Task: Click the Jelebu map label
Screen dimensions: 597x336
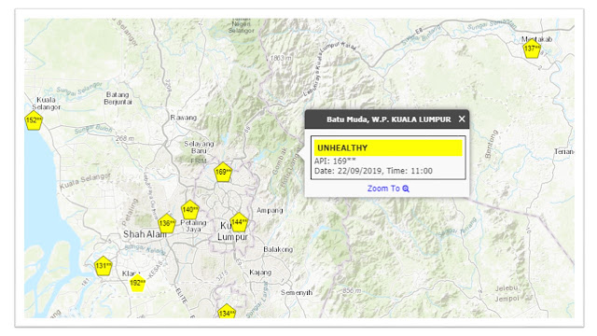Action: 507,288
